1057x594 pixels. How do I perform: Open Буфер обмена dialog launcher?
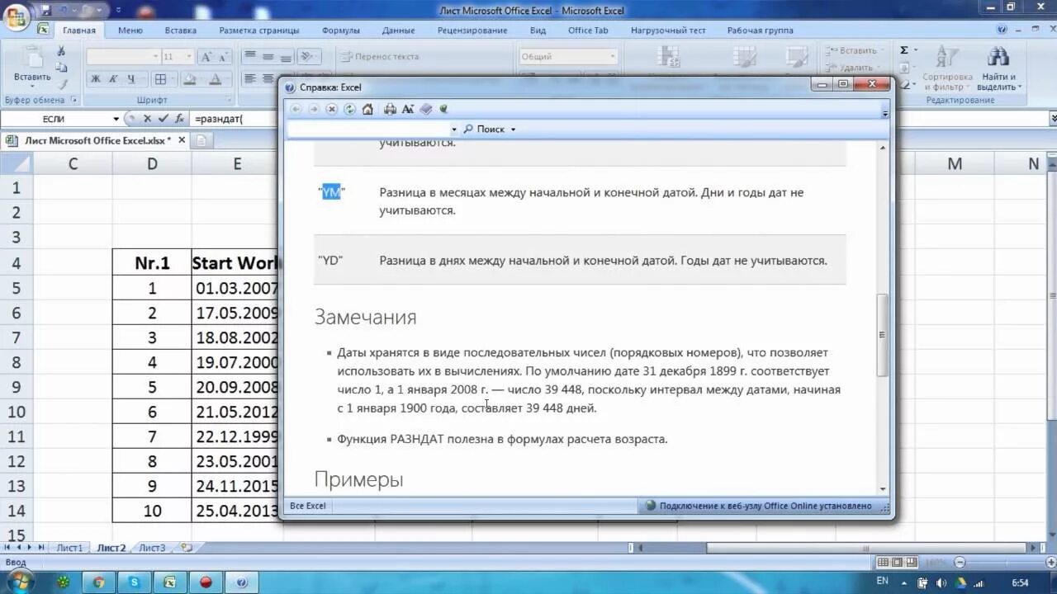(73, 100)
